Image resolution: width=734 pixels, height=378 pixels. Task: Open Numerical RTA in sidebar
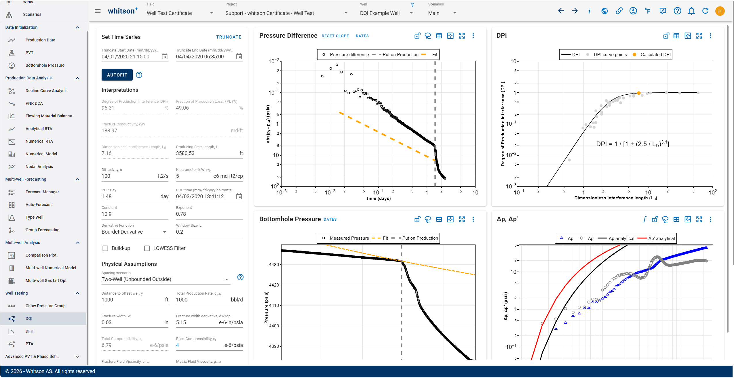click(x=43, y=142)
